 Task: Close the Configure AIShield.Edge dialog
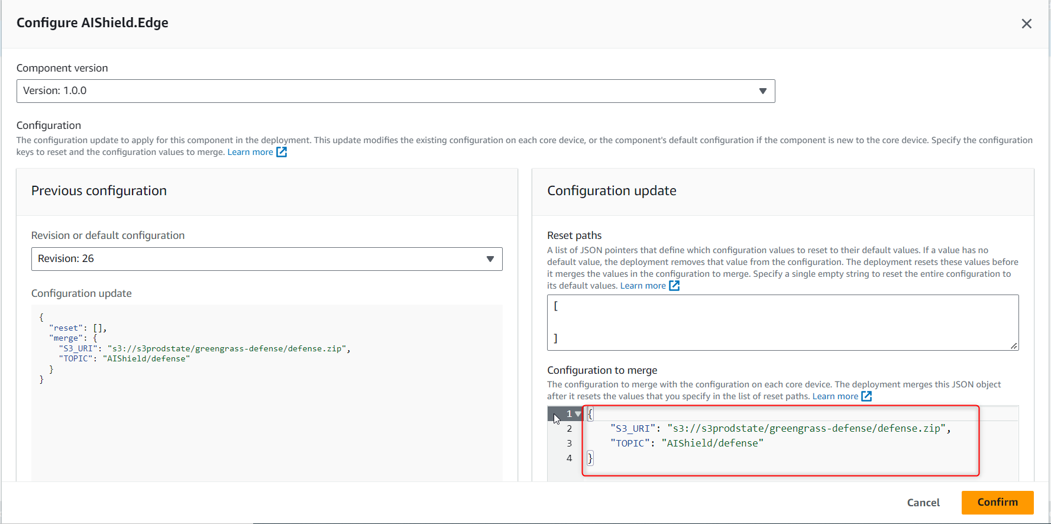coord(1026,24)
